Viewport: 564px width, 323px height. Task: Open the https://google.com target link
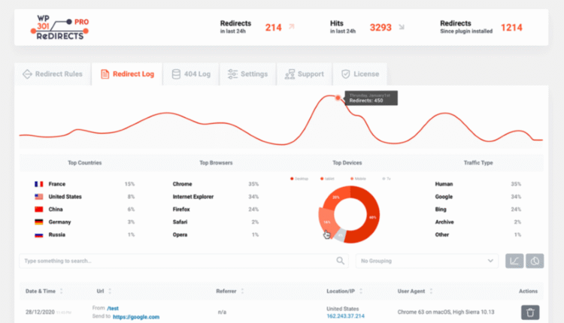pyautogui.click(x=136, y=317)
